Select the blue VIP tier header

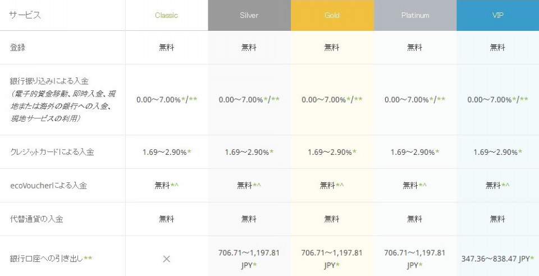click(498, 16)
